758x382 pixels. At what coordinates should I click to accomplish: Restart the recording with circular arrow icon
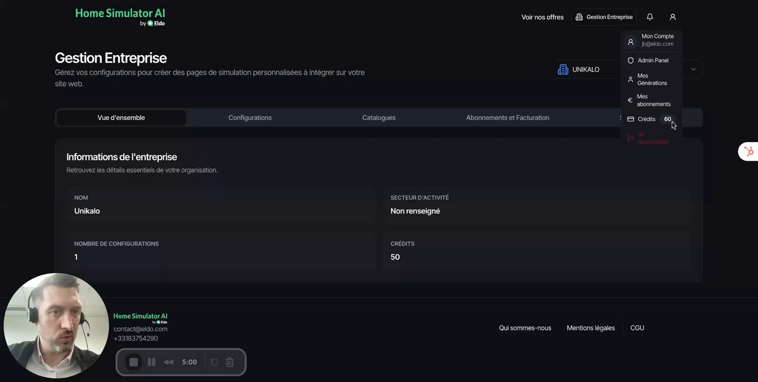tap(214, 362)
